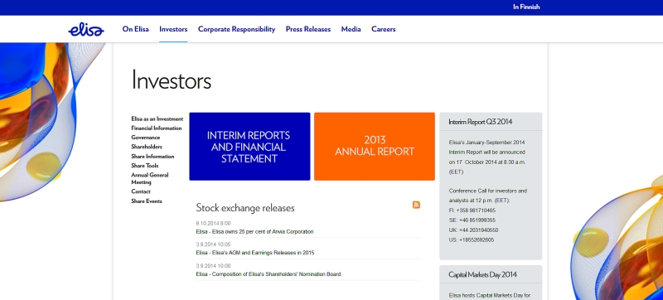Image resolution: width=663 pixels, height=300 pixels.
Task: Click the release date 3.9.2014 10:05
Action: (x=213, y=244)
